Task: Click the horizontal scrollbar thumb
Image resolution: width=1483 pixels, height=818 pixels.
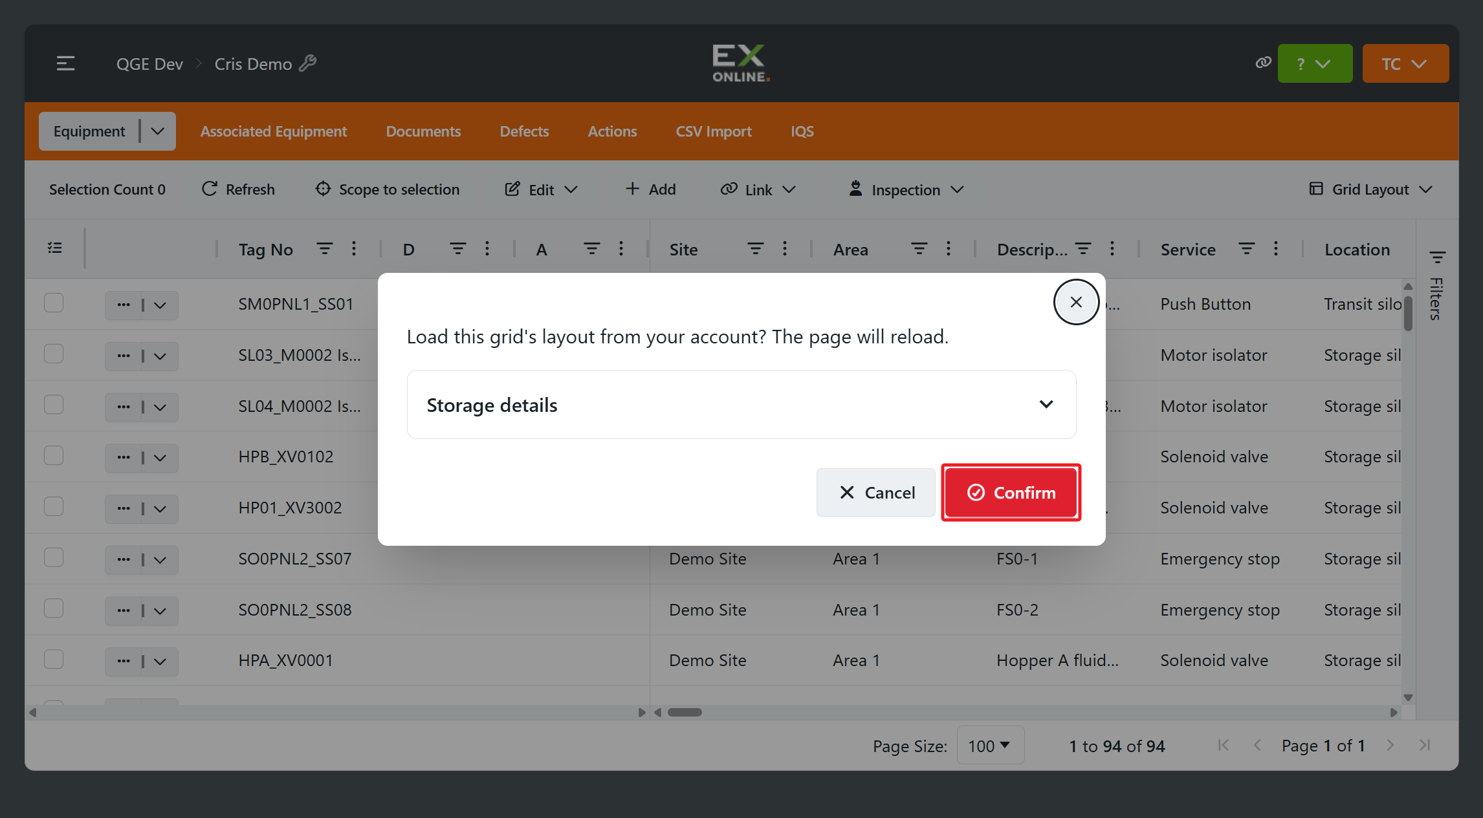Action: pyautogui.click(x=685, y=712)
